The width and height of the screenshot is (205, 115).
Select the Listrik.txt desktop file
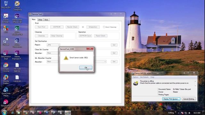(17, 79)
